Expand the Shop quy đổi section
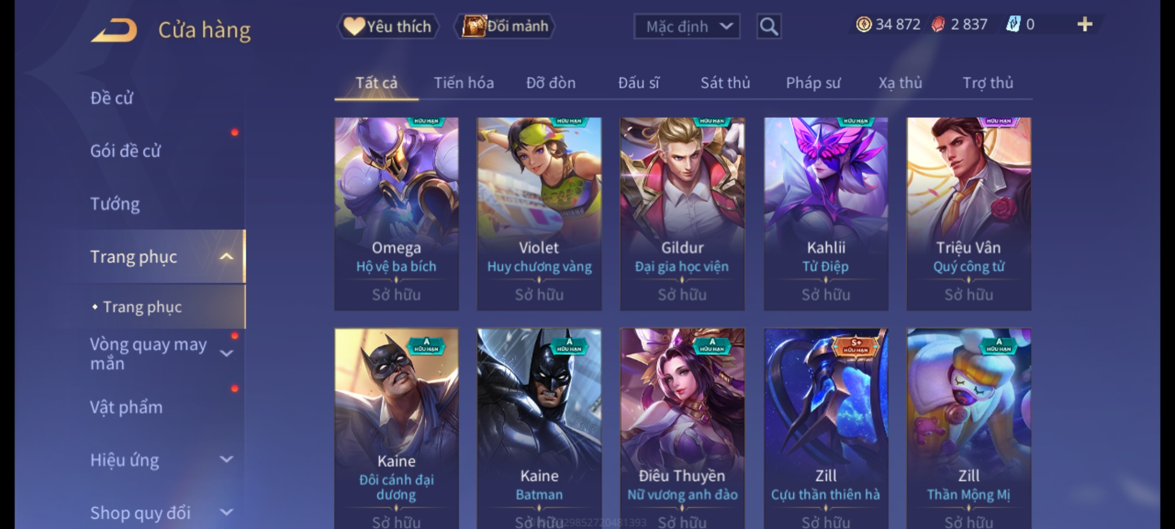1175x529 pixels. tap(227, 512)
